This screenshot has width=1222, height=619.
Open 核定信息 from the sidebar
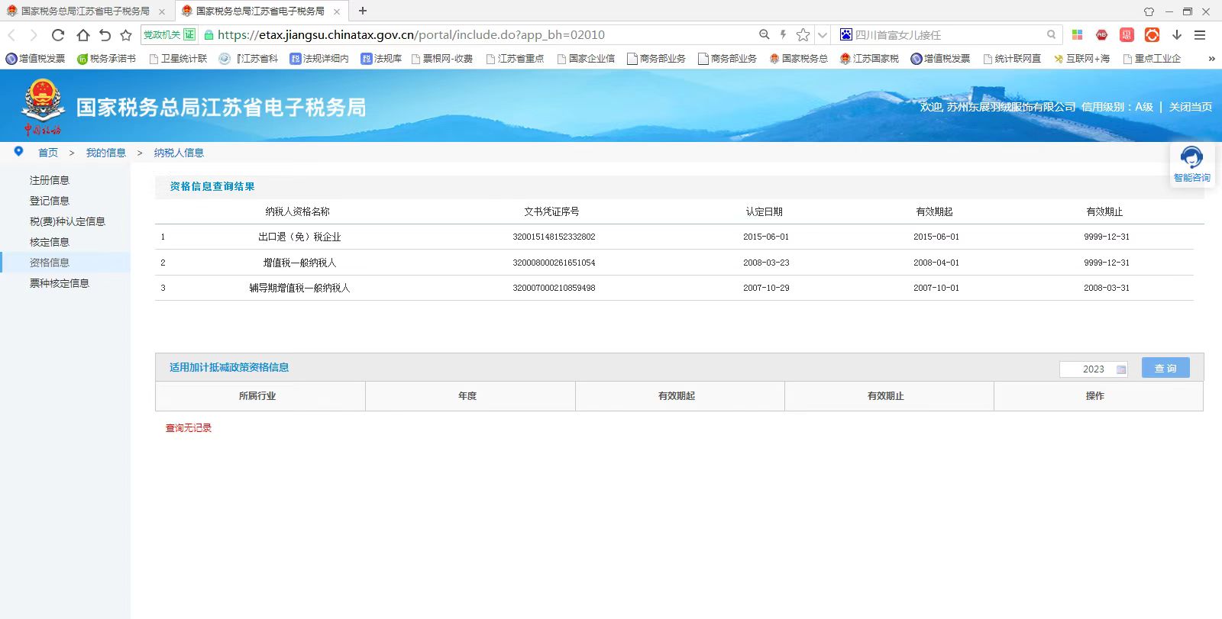click(50, 242)
